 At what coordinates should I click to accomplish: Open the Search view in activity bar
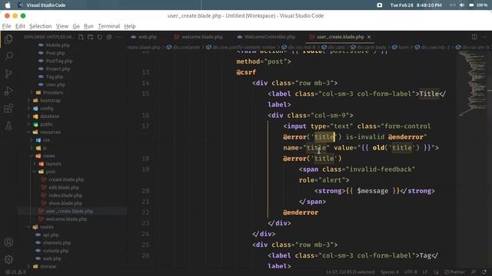tap(8, 56)
